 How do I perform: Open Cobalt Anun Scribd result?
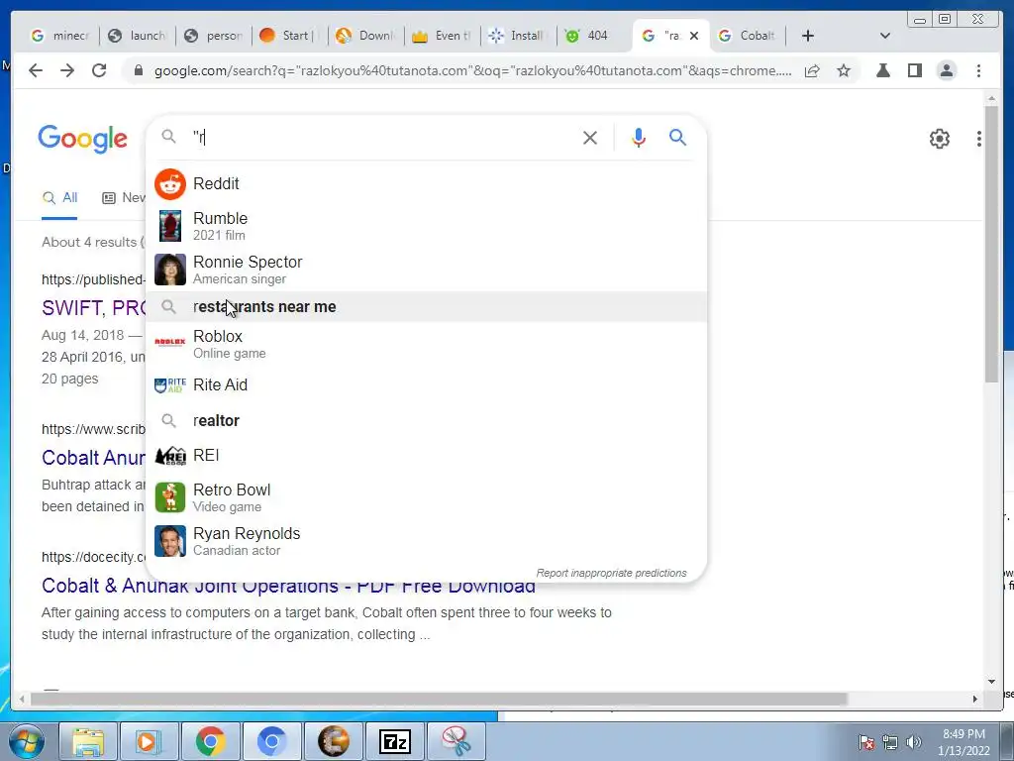coord(94,458)
